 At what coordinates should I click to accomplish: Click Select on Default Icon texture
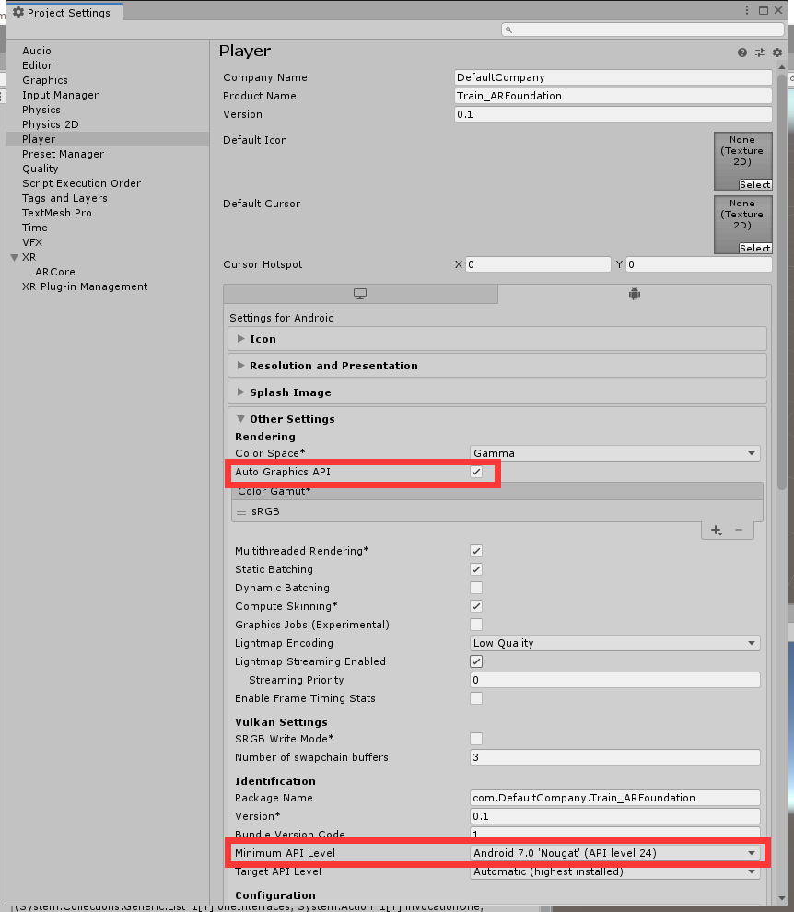(755, 185)
